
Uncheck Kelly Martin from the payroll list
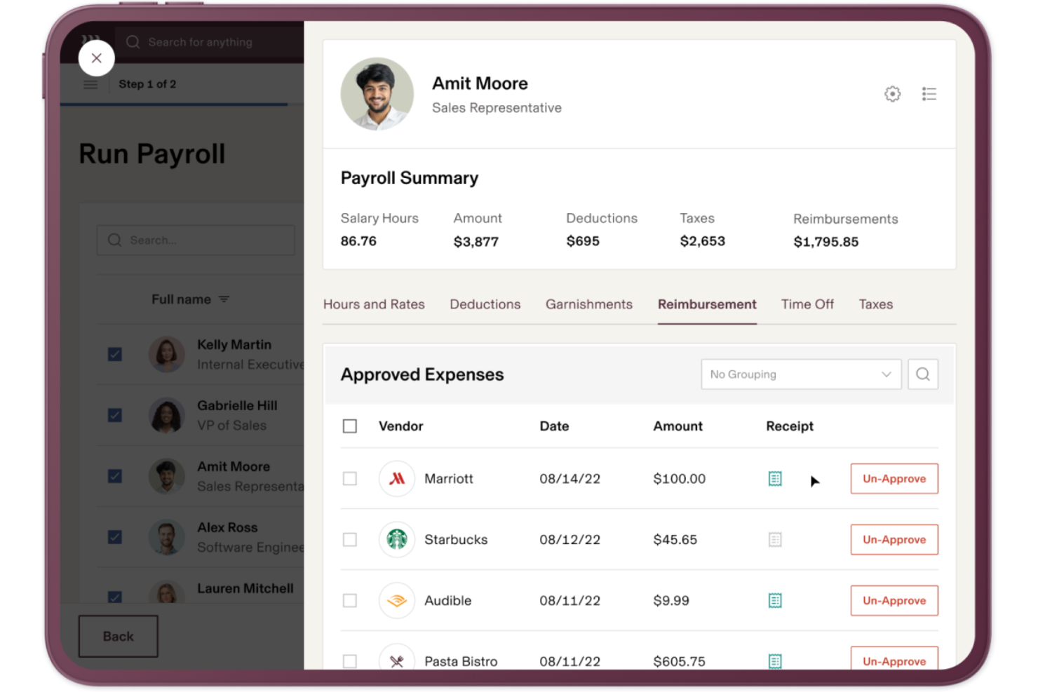tap(115, 354)
